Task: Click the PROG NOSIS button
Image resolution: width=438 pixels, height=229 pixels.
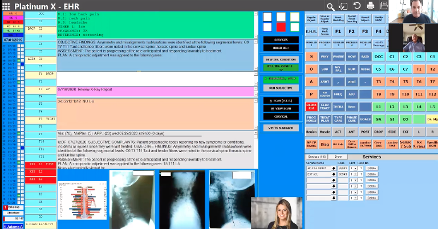Action: point(311,119)
